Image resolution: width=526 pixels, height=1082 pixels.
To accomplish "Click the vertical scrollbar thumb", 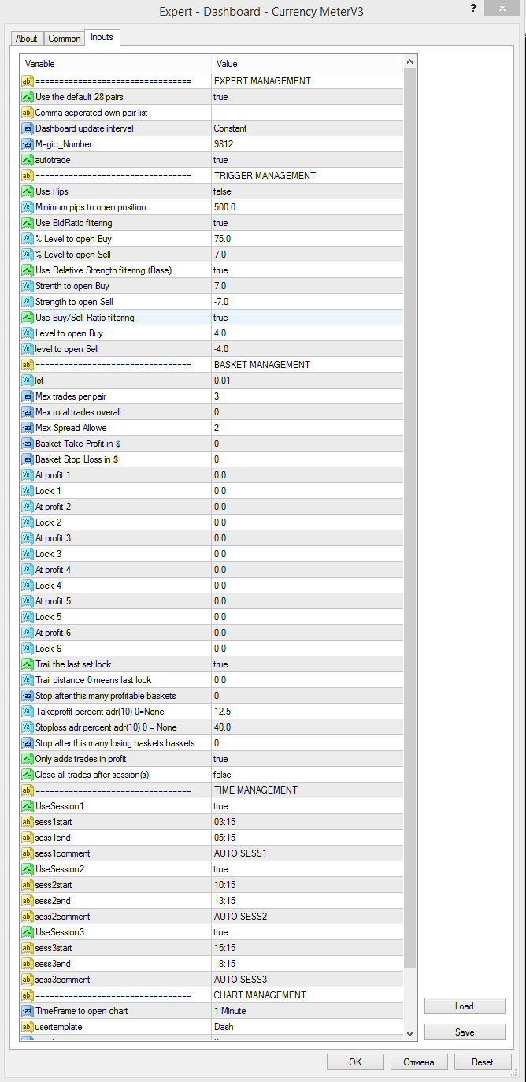I will pos(409,519).
